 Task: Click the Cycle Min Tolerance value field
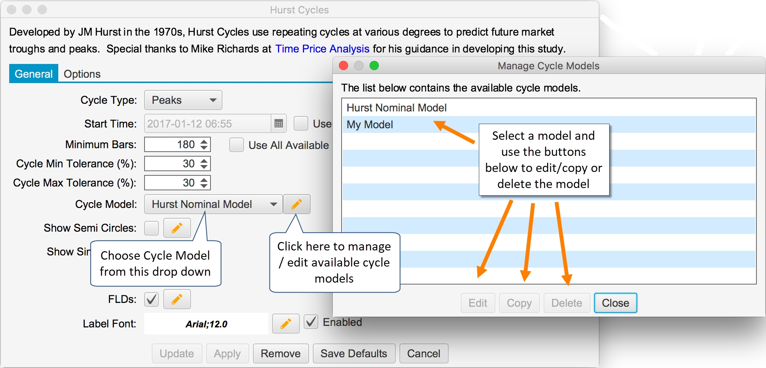172,164
